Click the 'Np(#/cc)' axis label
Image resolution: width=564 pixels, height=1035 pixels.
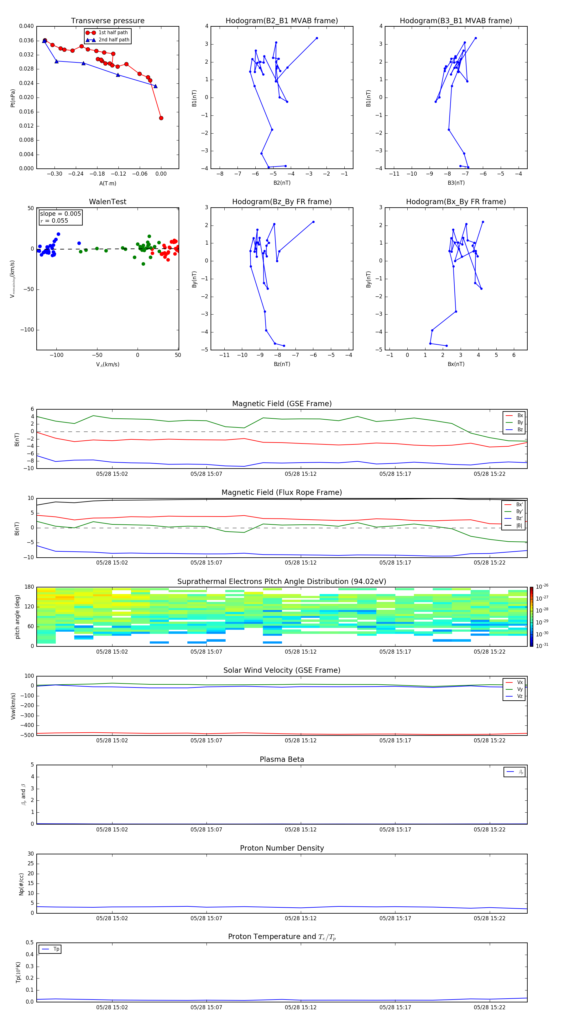point(21,884)
